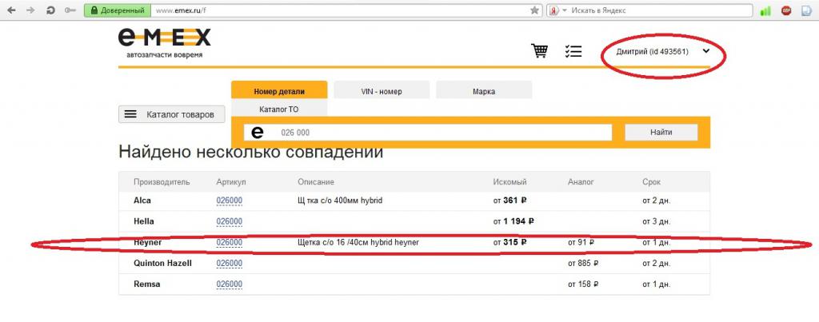
Task: Click the blue extension icon in toolbar
Action: tap(808, 10)
